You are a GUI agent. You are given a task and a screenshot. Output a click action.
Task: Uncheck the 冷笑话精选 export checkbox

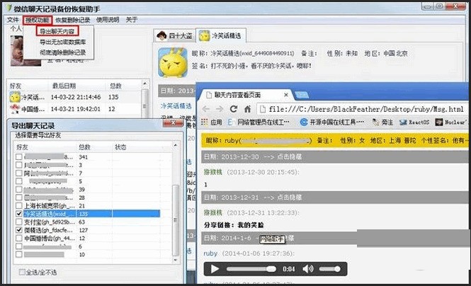[18, 214]
